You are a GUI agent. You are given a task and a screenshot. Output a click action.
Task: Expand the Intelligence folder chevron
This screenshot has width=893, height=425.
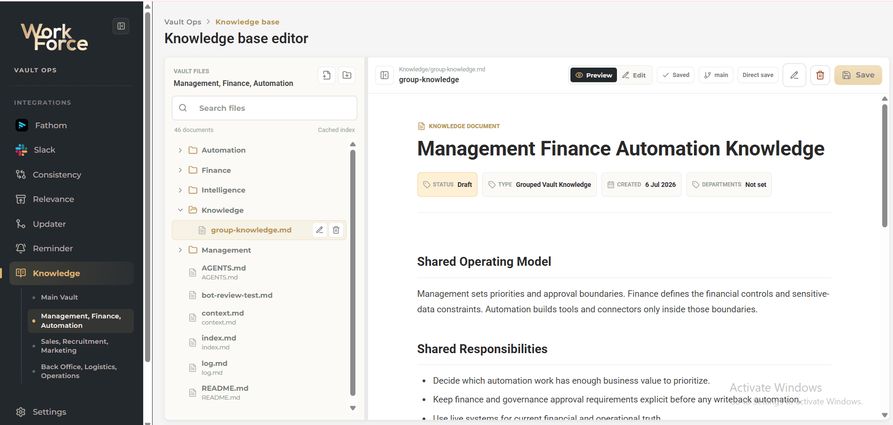(180, 190)
